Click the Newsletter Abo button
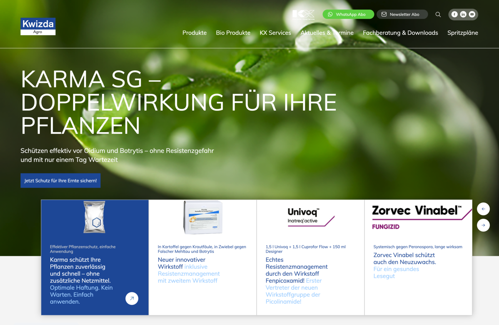Screen dimensions: 499x325 402,14
